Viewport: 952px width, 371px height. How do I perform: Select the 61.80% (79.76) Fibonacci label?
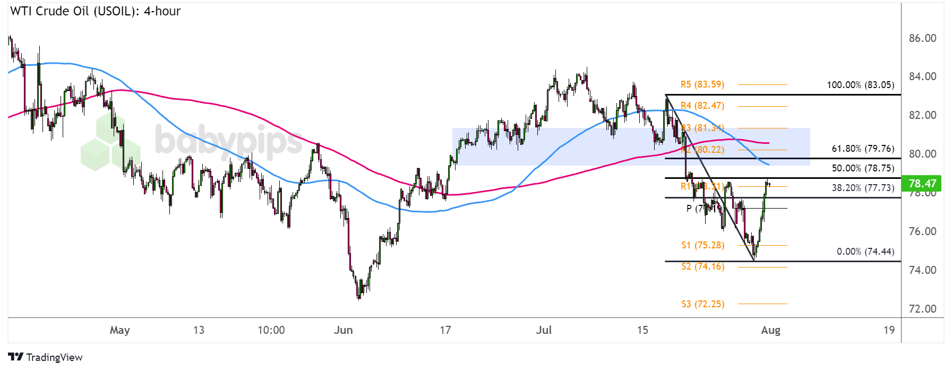tap(863, 149)
